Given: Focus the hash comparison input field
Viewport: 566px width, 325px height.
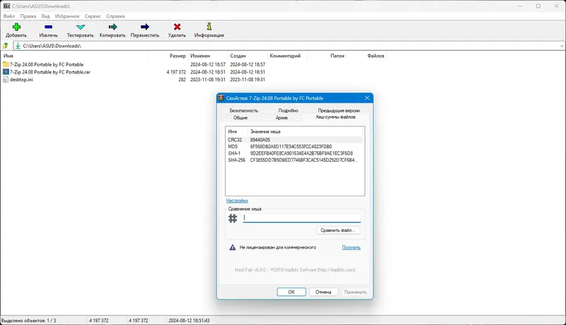Looking at the screenshot, I should [302, 218].
